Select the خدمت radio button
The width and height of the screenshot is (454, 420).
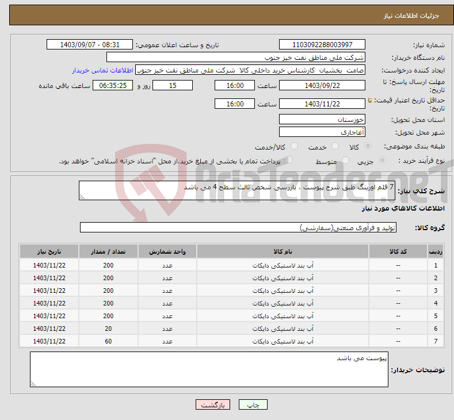335,146
